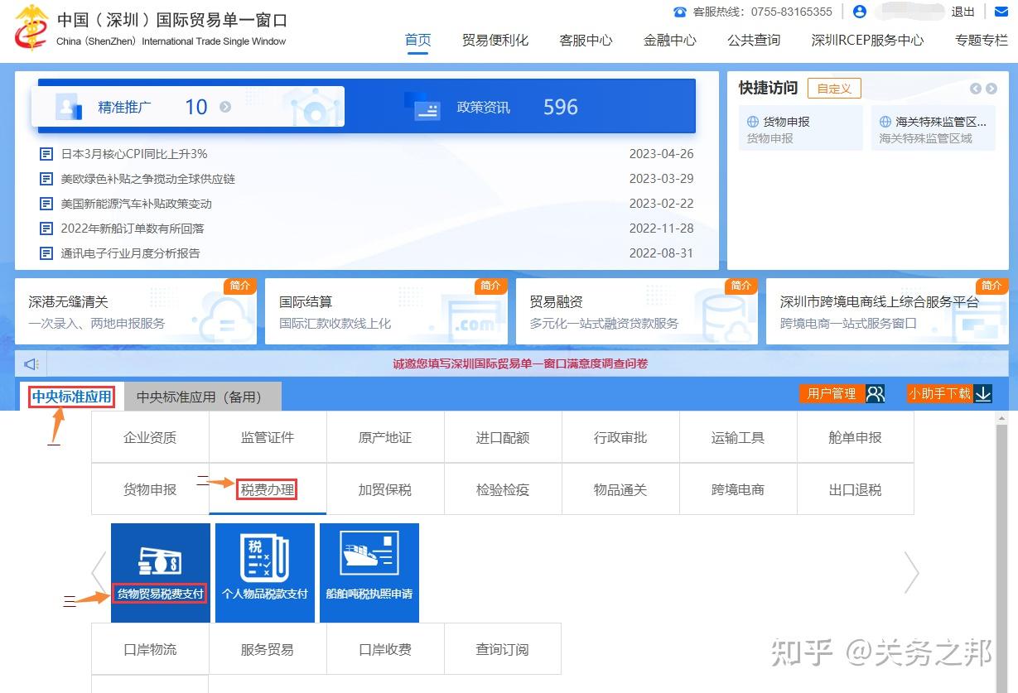Click the speaker announcement icon

click(x=31, y=363)
